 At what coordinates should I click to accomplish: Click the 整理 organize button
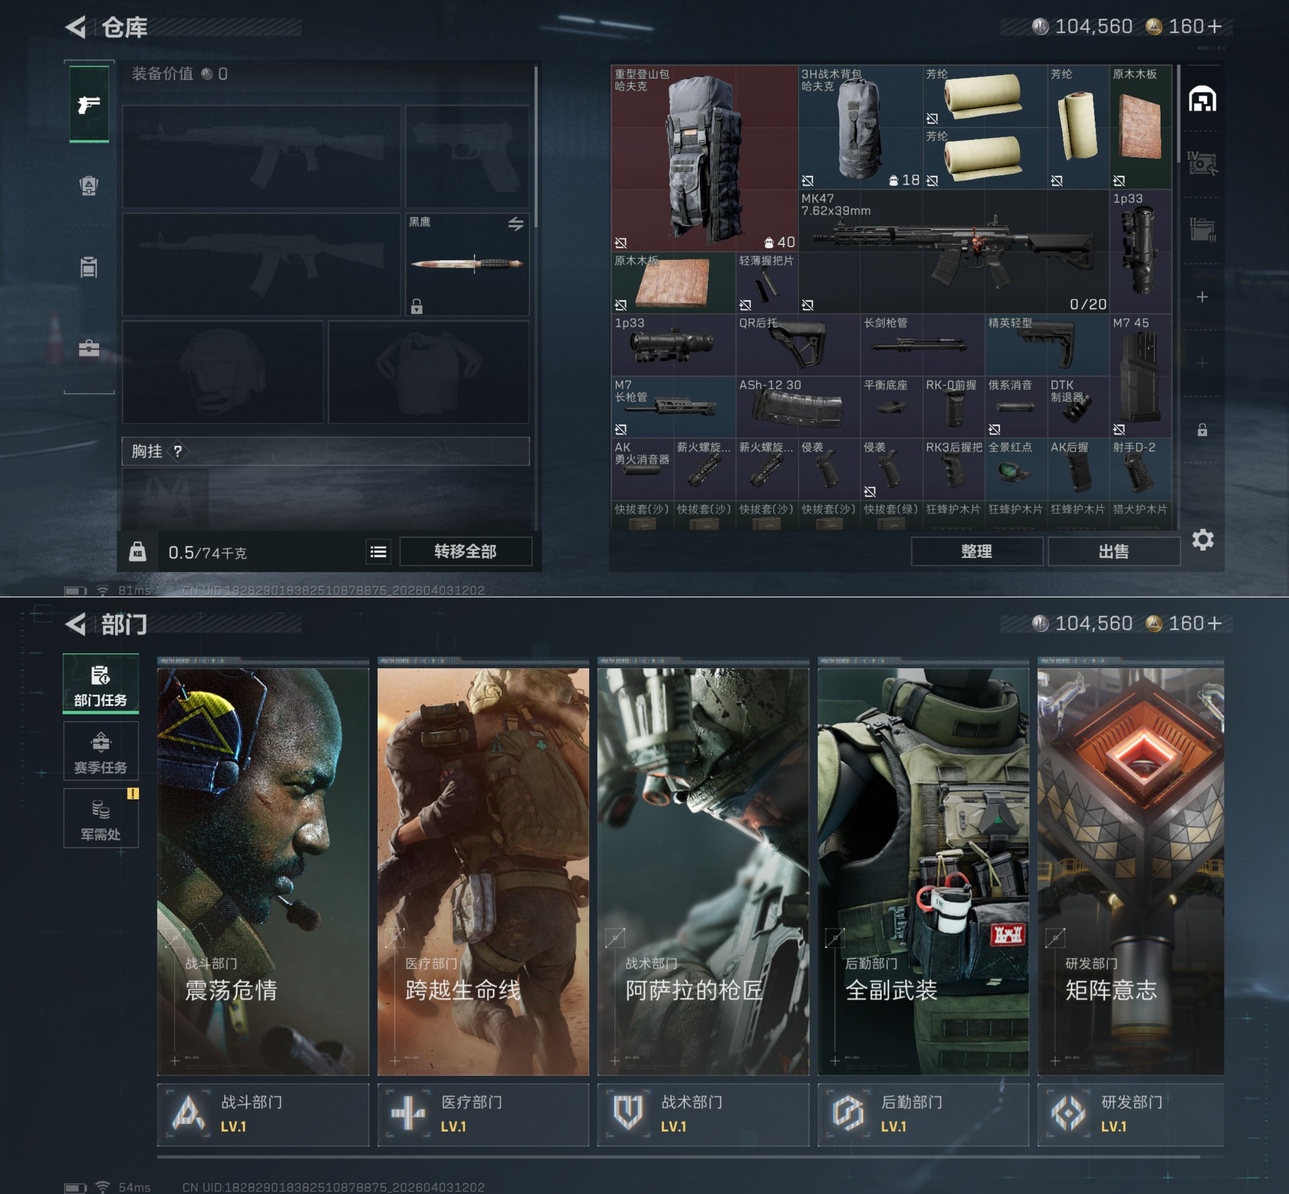[x=976, y=552]
